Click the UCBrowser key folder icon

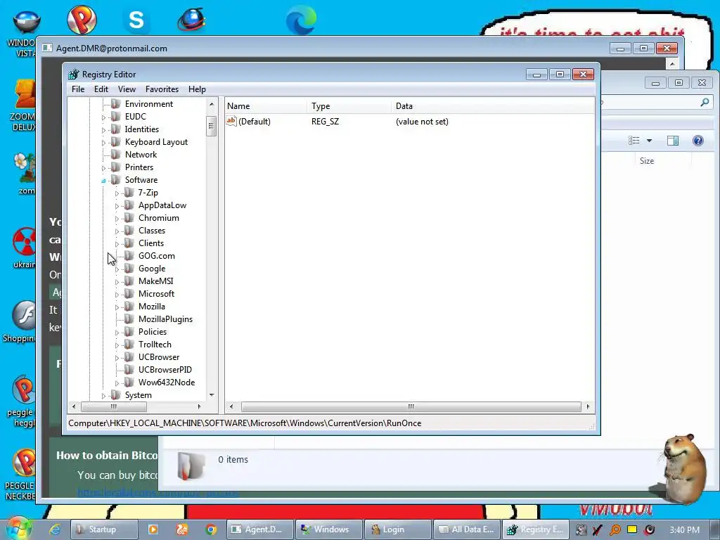(x=129, y=356)
